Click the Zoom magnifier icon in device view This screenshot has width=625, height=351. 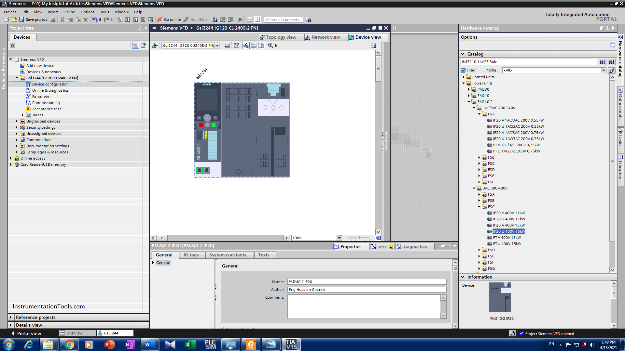[271, 45]
